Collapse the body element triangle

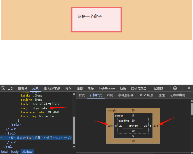5,133
